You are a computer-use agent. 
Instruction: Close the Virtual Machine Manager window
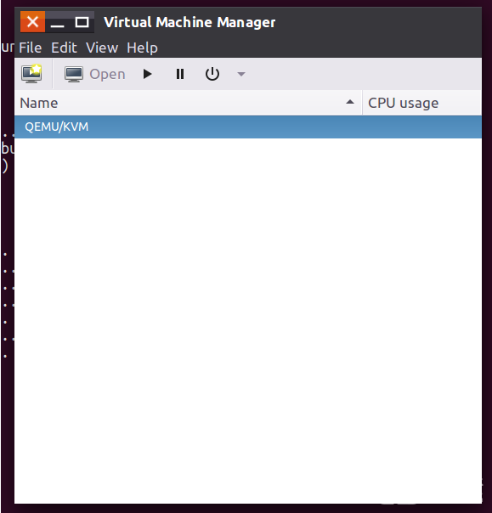tap(32, 22)
